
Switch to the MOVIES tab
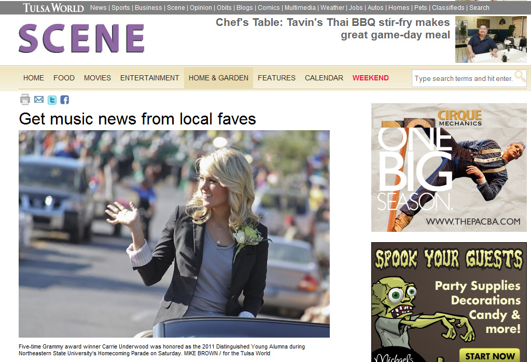coord(97,78)
